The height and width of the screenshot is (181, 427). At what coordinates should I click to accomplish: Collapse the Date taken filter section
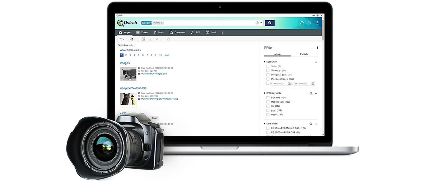(316, 62)
